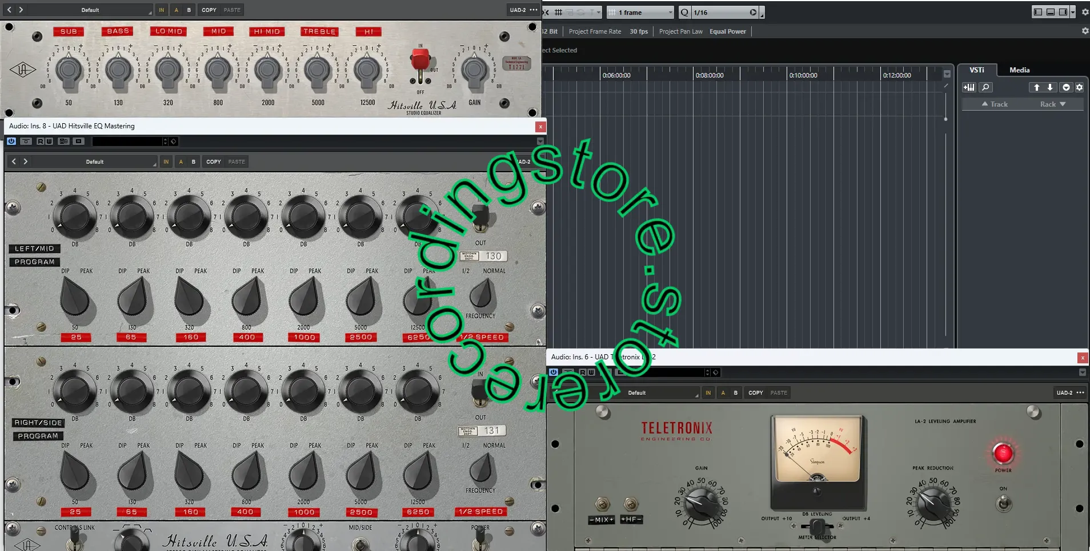Click the SUB band knob on top Hitsville EQ
Viewport: 1090px width, 551px height.
[69, 70]
